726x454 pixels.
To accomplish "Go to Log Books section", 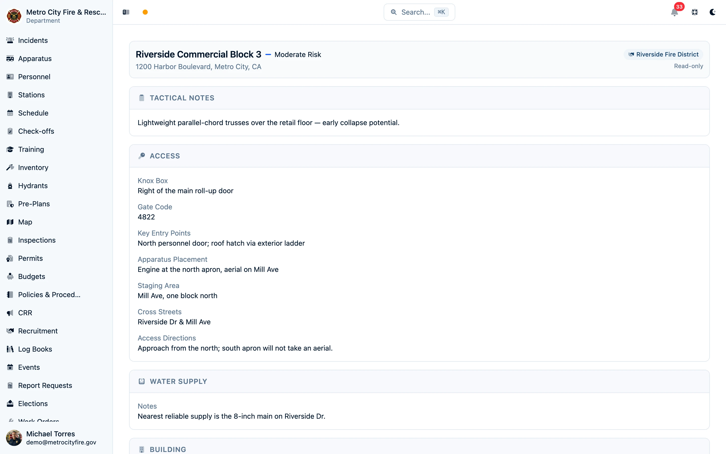I will coord(56,349).
